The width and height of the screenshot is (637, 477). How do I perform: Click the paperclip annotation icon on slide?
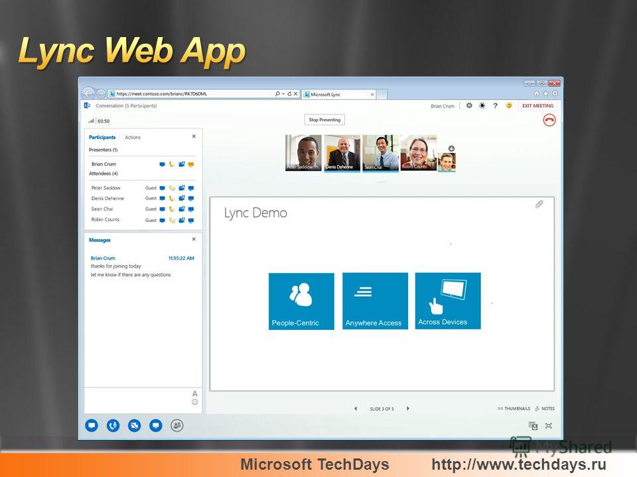click(539, 204)
